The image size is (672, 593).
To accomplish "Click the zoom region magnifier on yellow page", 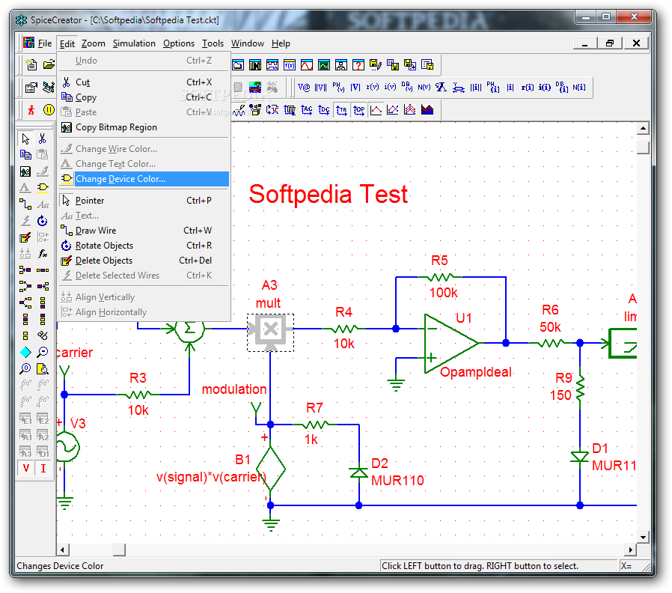I will coord(43,368).
